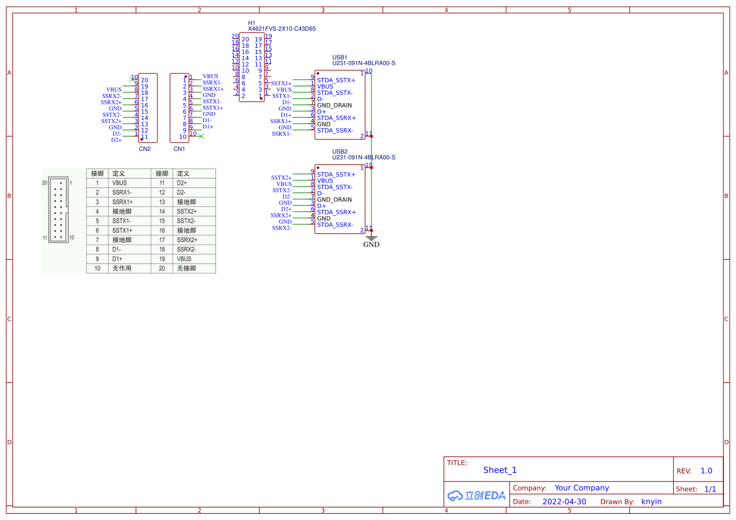This screenshot has height=520, width=736.
Task: Click the GND ground symbol
Action: (371, 242)
